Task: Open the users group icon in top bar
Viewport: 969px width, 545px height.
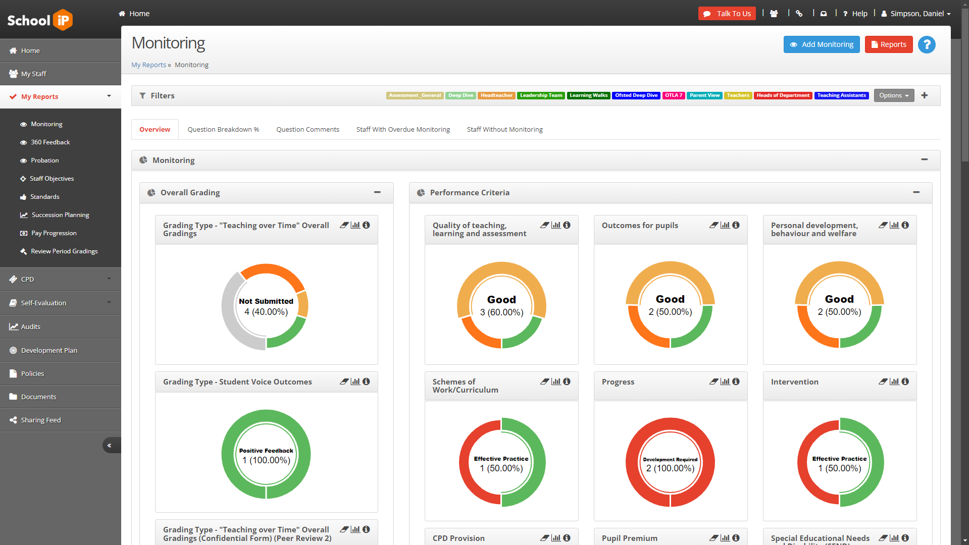Action: click(x=774, y=14)
